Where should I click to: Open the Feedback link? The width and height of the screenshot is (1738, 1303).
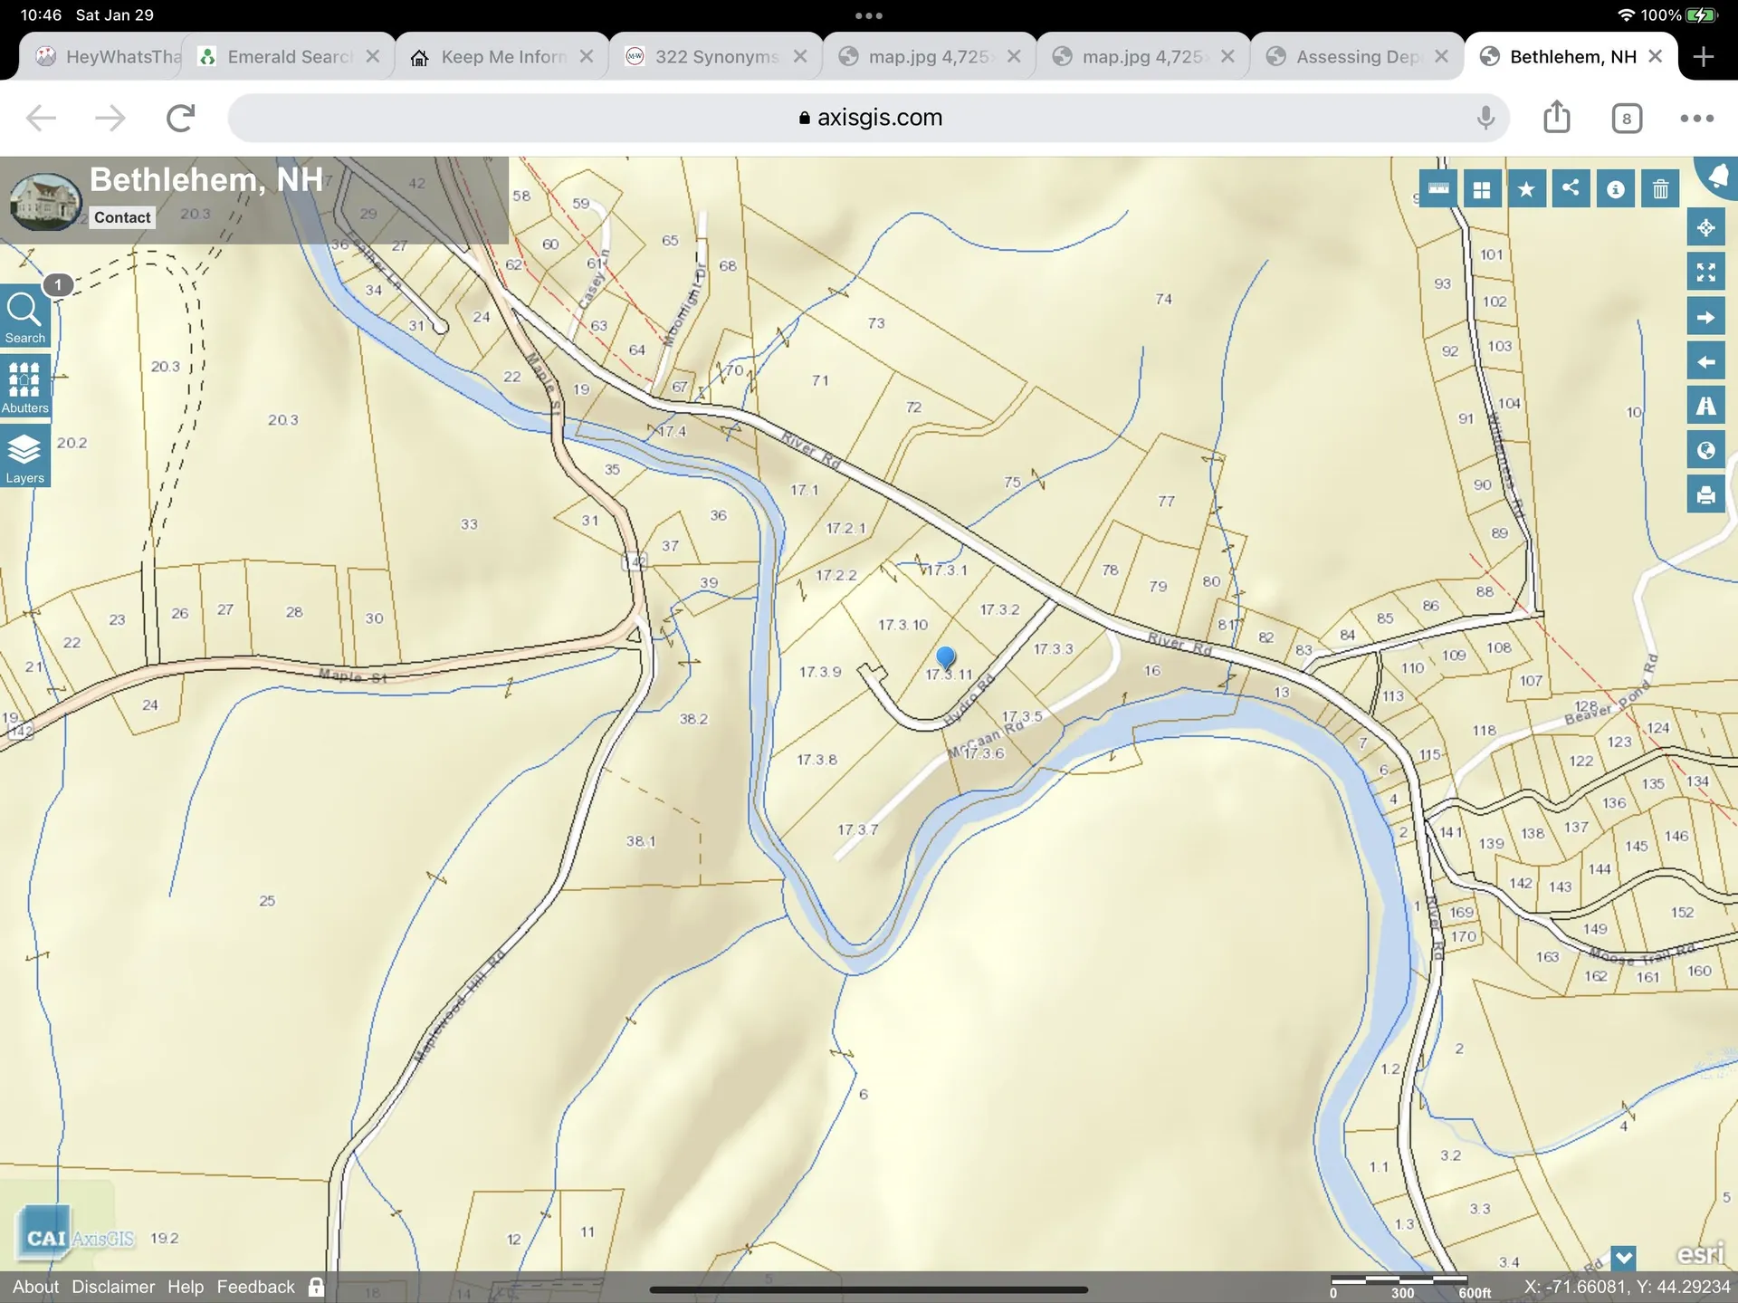[x=255, y=1287]
